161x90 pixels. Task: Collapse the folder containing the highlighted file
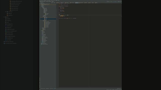tap(43, 16)
